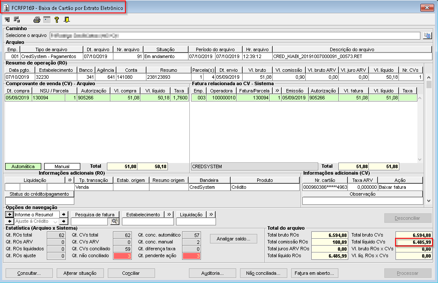This screenshot has width=438, height=283.
Task: Click the yellow exit door icon
Action: pos(67,20)
